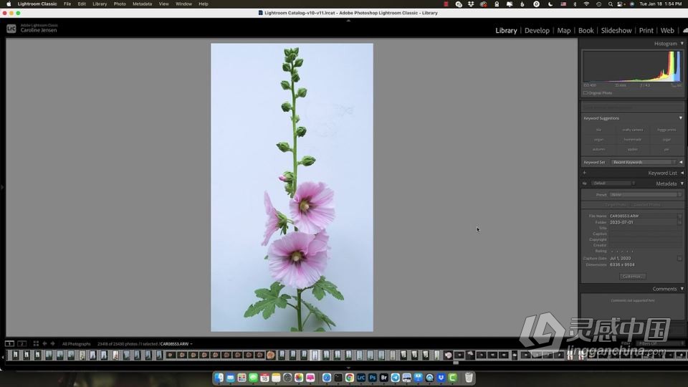The height and width of the screenshot is (387, 688).
Task: Go back with left arrow in filmstrip bar
Action: pos(44,343)
